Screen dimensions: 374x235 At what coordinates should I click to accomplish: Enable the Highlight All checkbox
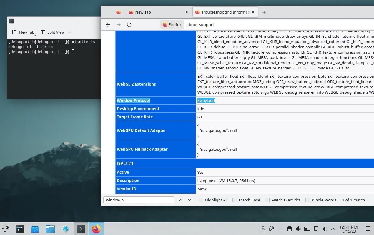pos(201,200)
